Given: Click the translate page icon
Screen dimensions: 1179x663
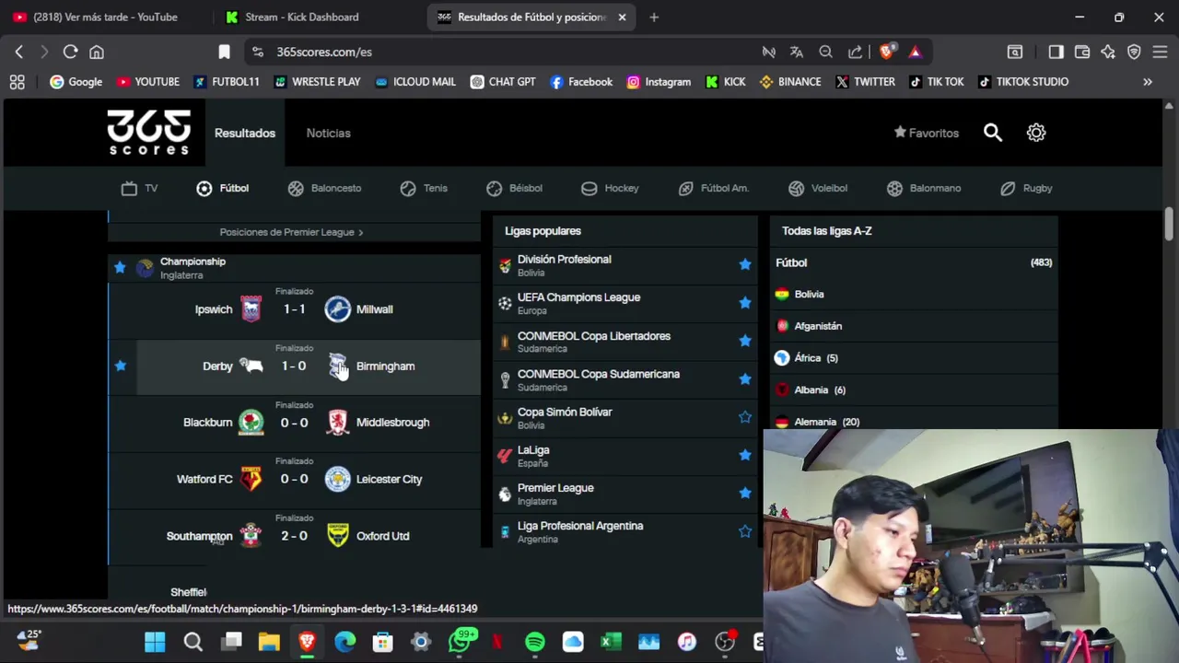Looking at the screenshot, I should click(797, 52).
